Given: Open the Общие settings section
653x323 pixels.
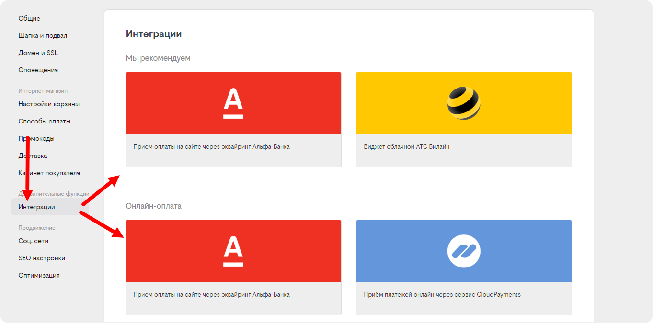Looking at the screenshot, I should tap(29, 18).
